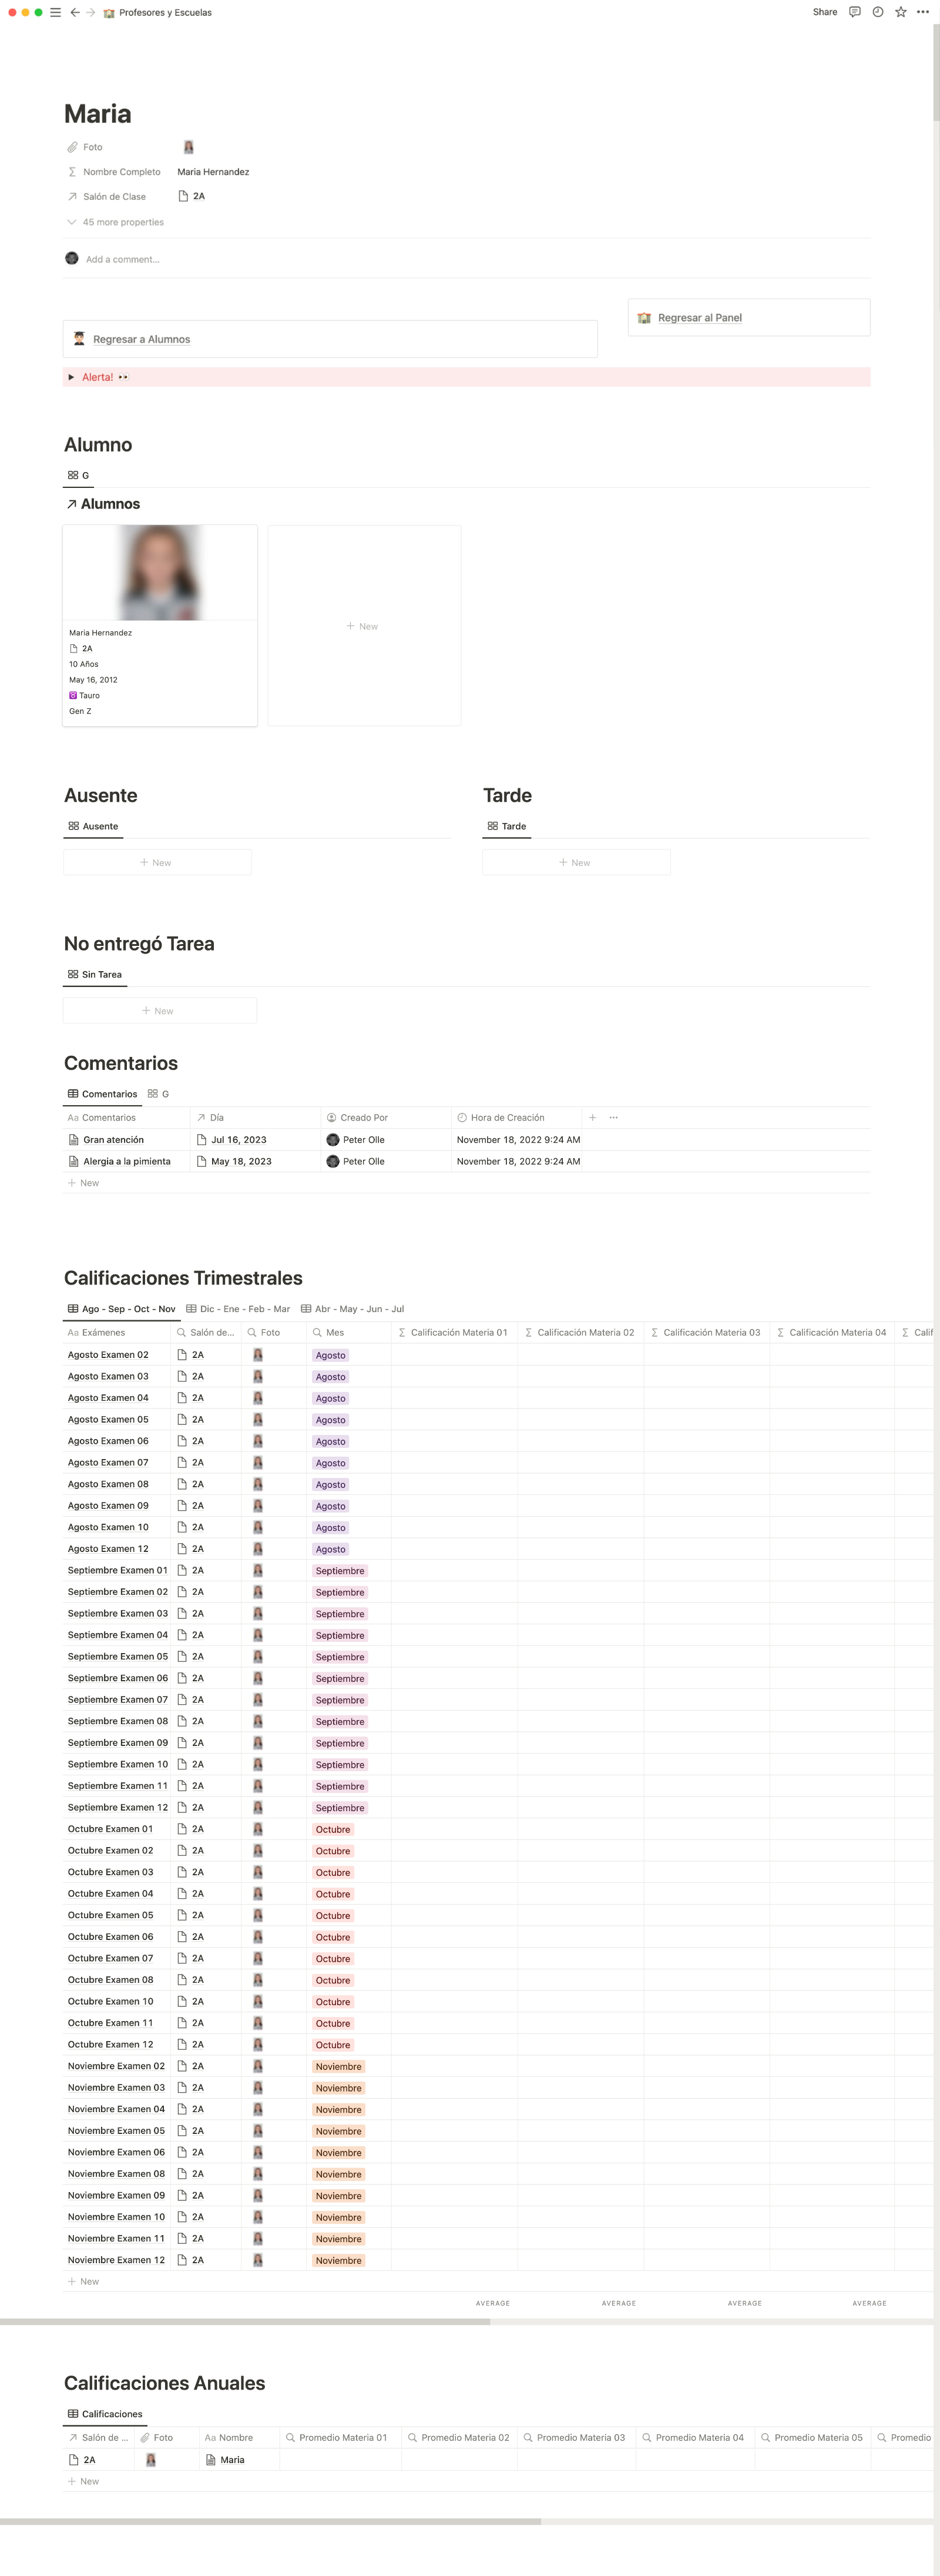Click horizontal scrollbar of Calificaciones Trimestrales
Image resolution: width=940 pixels, height=2576 pixels.
tap(245, 2321)
